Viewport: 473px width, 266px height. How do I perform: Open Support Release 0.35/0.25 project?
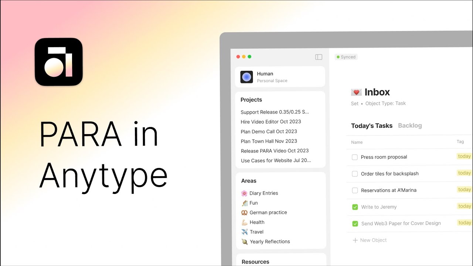tap(275, 112)
